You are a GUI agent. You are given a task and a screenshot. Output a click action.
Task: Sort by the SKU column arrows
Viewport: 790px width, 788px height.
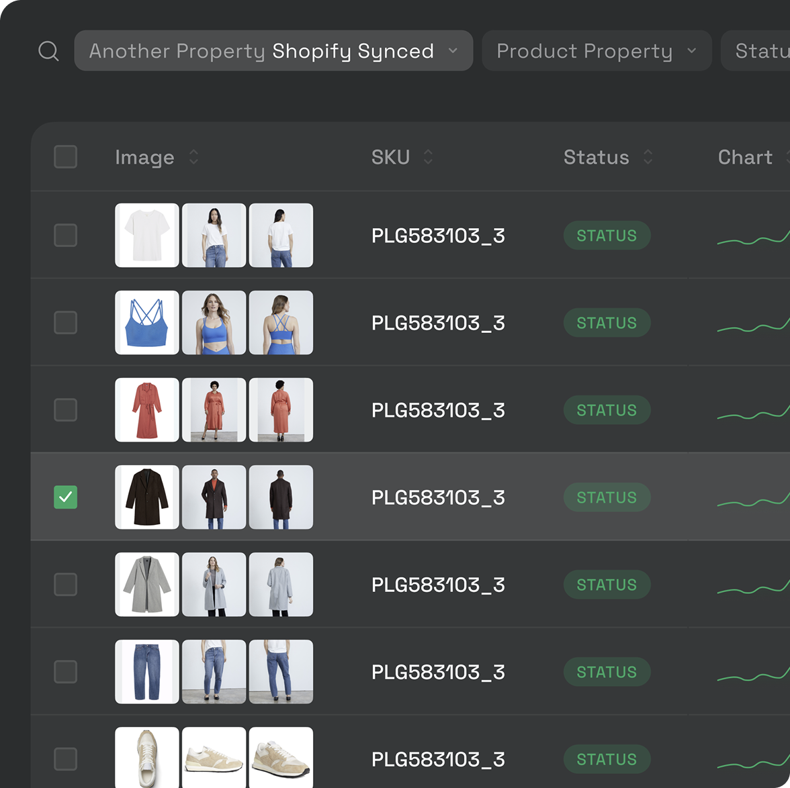tap(428, 157)
